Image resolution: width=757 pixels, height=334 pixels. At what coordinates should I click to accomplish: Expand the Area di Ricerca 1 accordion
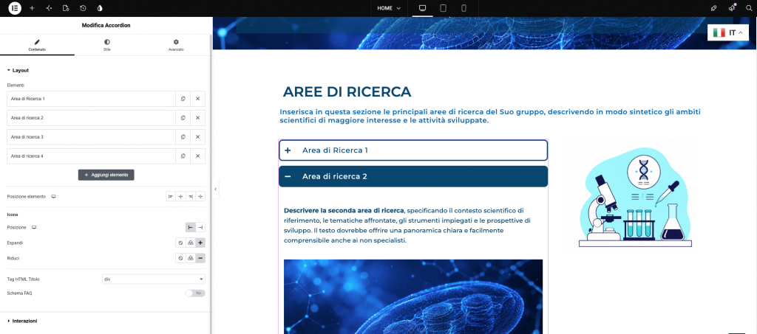coord(413,150)
